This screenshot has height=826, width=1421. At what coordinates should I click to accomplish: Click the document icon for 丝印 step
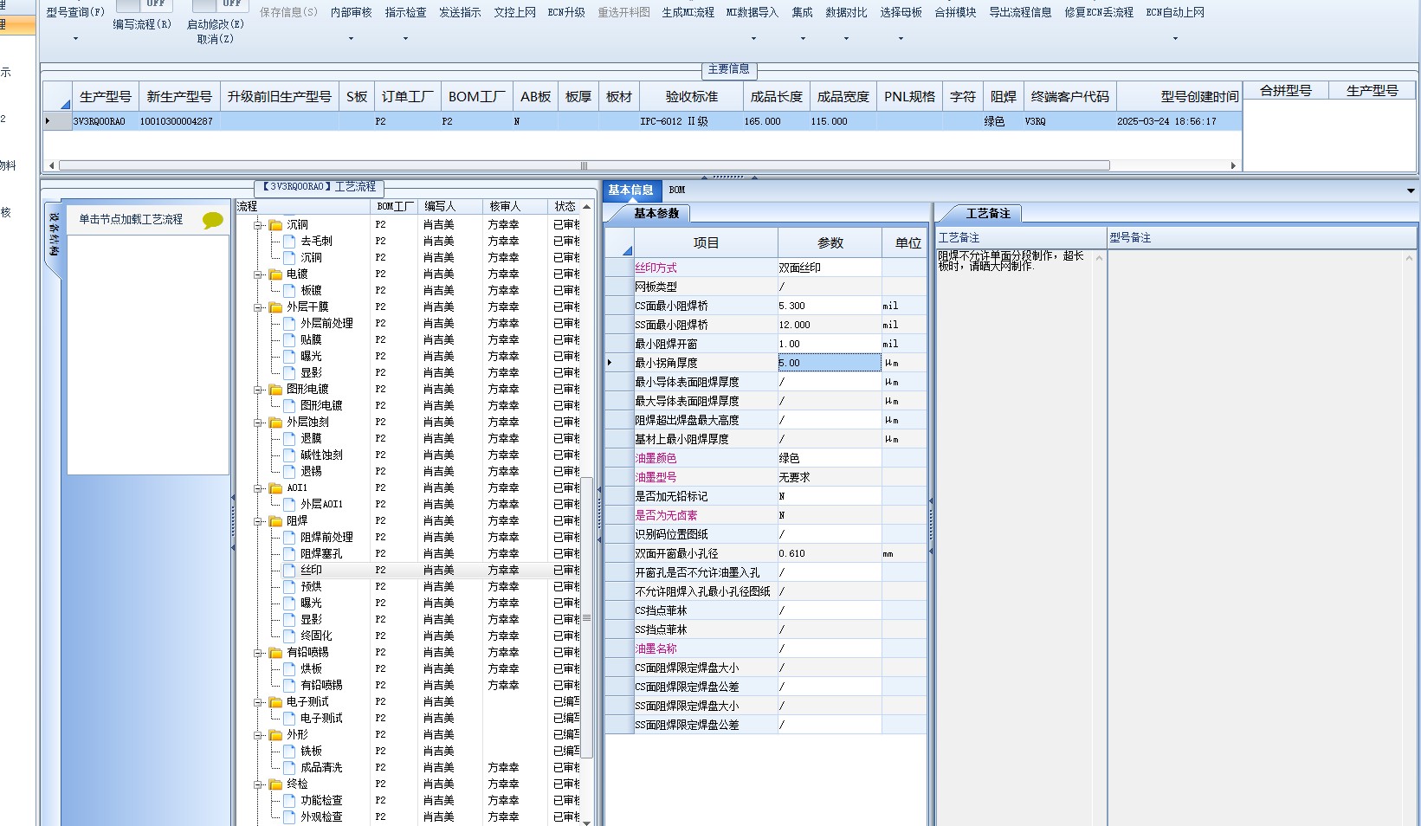click(x=289, y=571)
